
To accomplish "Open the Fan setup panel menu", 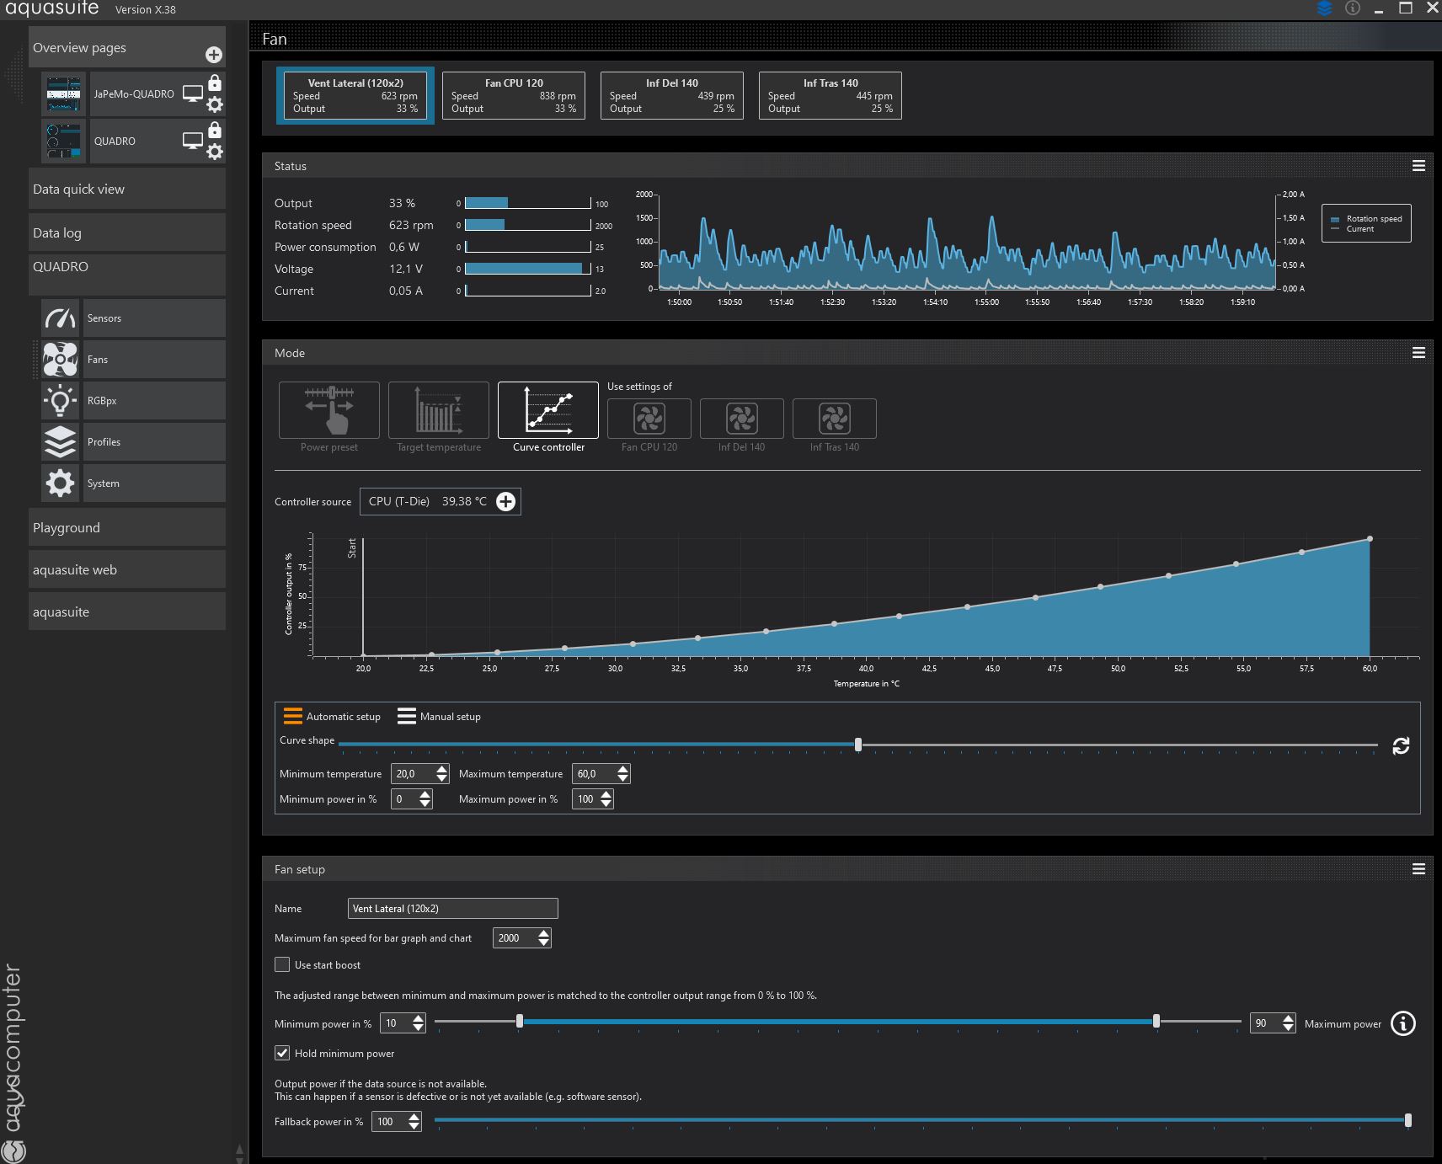I will pyautogui.click(x=1418, y=869).
